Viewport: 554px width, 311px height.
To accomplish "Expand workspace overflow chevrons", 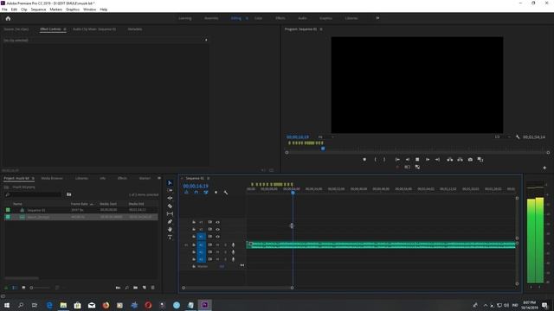I will pos(377,18).
